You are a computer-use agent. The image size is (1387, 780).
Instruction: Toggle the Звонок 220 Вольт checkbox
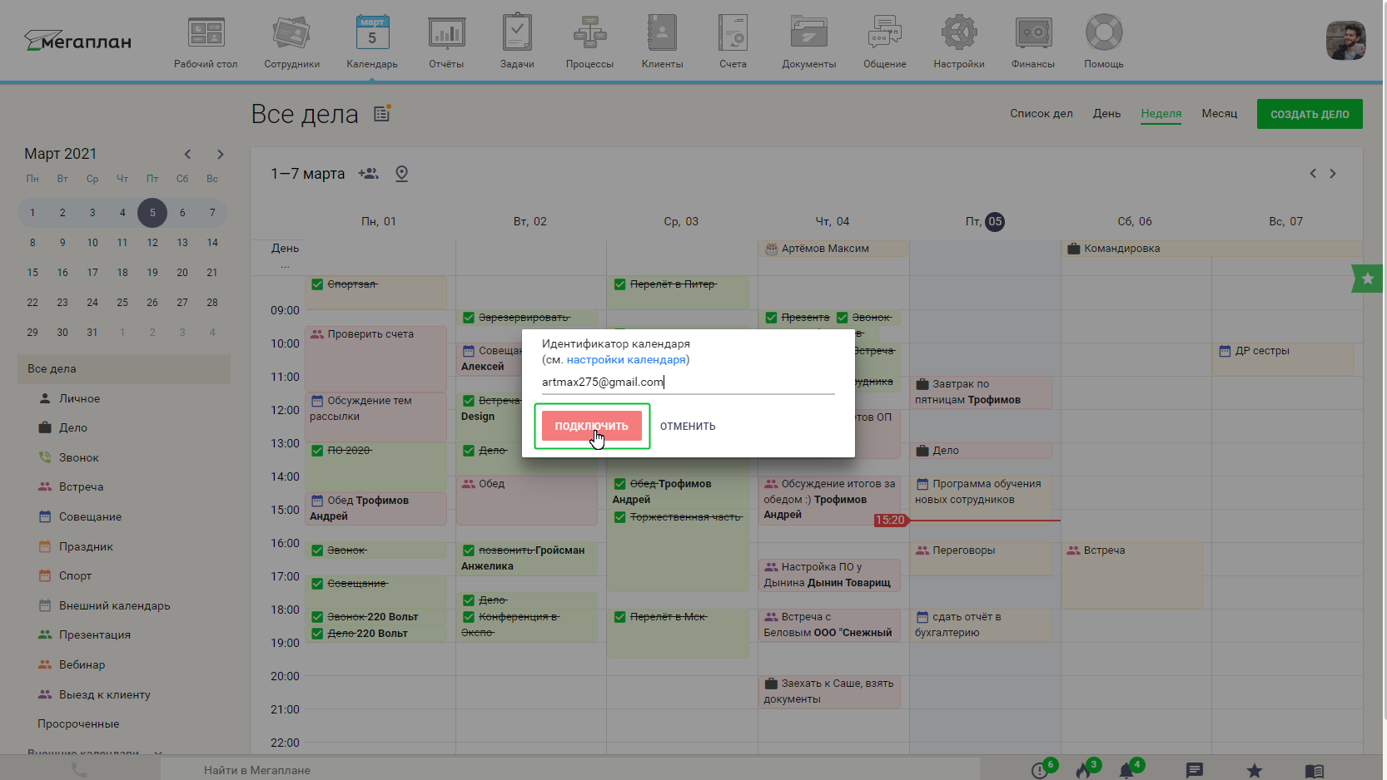pyautogui.click(x=317, y=617)
